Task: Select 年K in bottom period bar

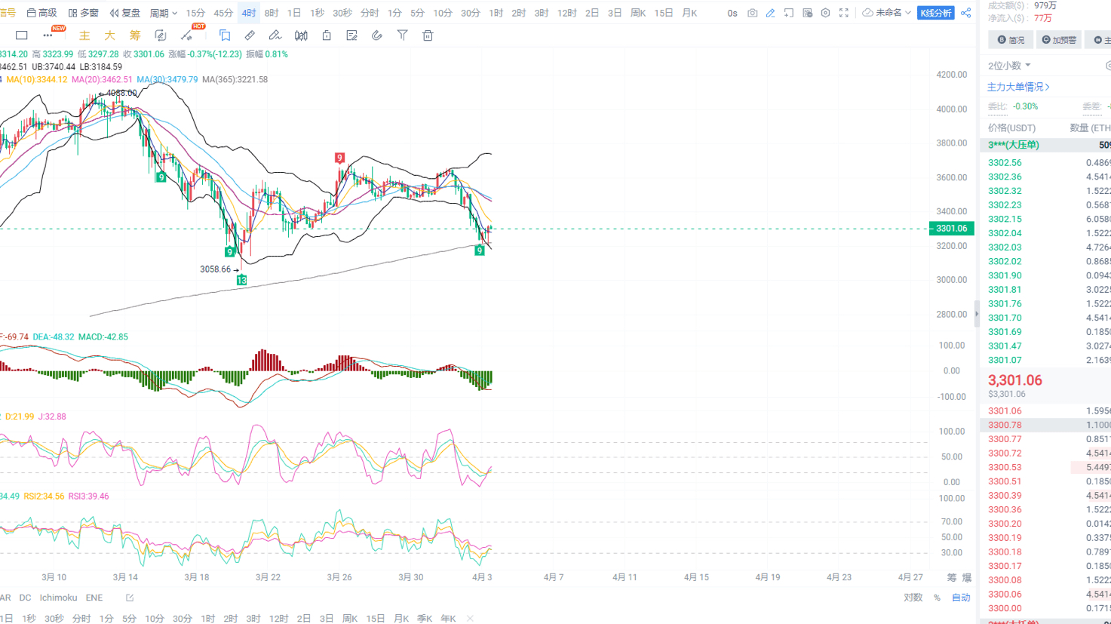Action: click(x=448, y=619)
